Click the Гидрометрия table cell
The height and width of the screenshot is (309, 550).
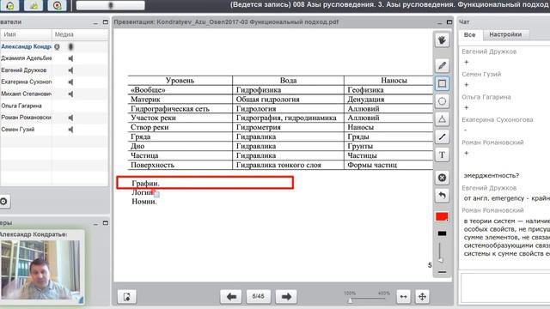pos(289,127)
